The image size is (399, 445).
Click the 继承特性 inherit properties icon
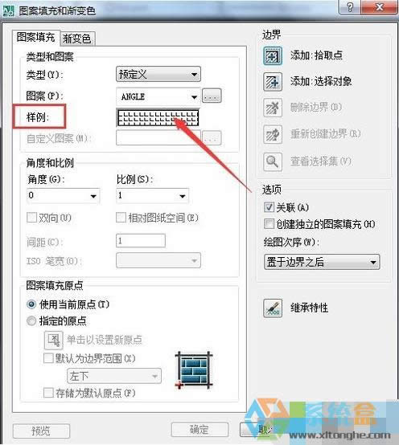(273, 308)
